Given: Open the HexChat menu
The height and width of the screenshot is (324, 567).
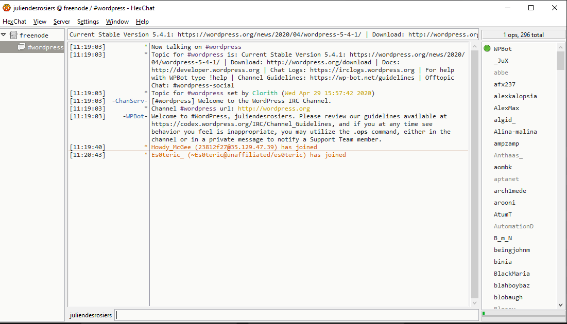Looking at the screenshot, I should tap(14, 22).
